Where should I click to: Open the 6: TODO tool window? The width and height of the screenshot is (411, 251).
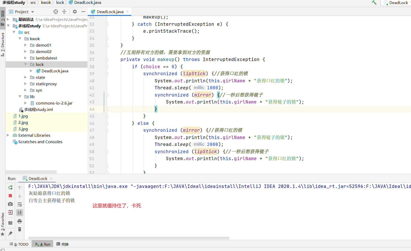19,244
